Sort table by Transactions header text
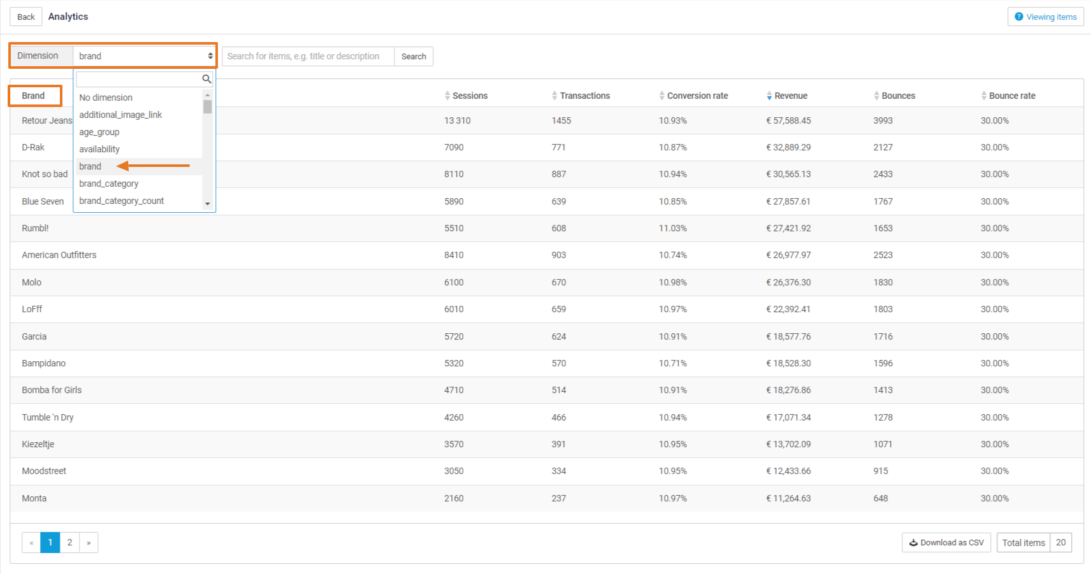 click(585, 96)
